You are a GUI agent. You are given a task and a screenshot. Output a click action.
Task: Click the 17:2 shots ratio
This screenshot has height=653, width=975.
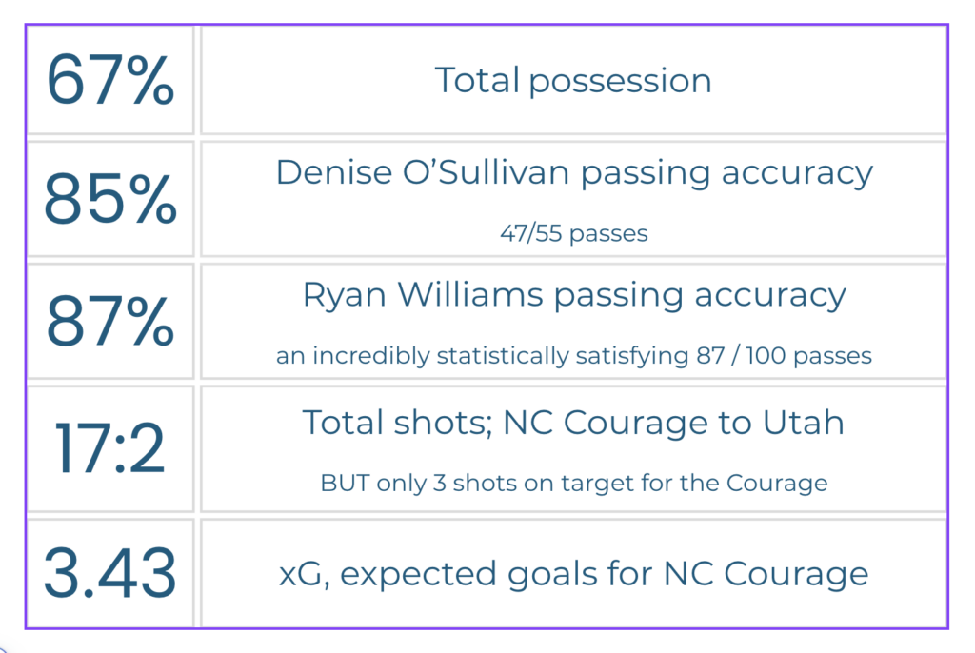(x=110, y=447)
